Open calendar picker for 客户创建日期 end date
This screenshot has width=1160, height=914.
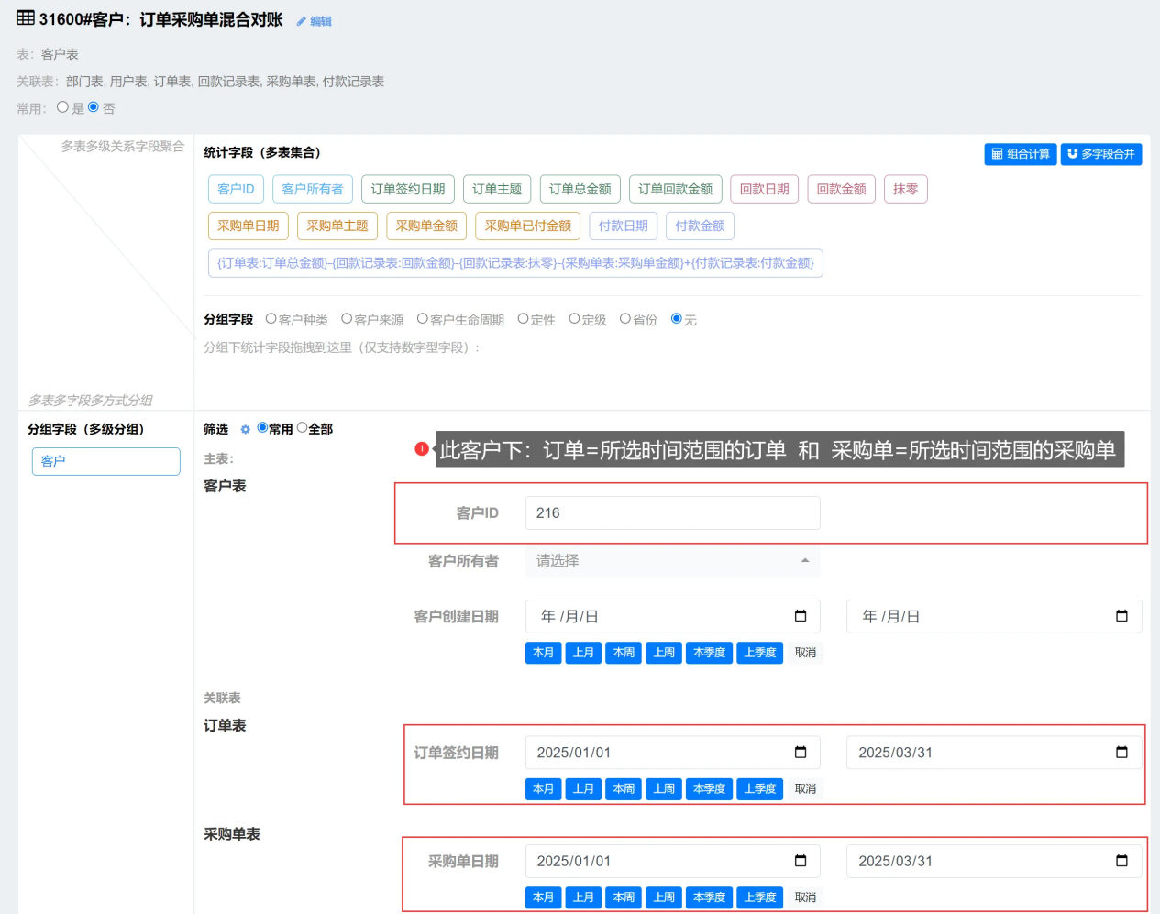pyautogui.click(x=1121, y=616)
